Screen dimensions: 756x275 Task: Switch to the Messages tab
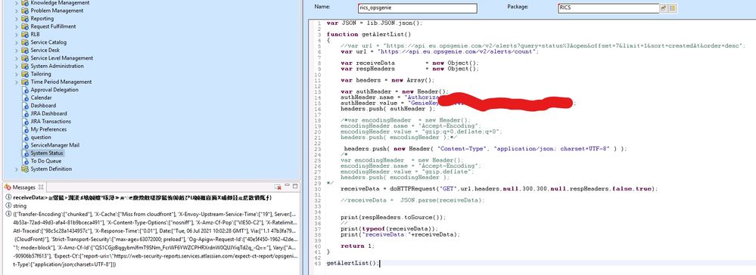23,187
